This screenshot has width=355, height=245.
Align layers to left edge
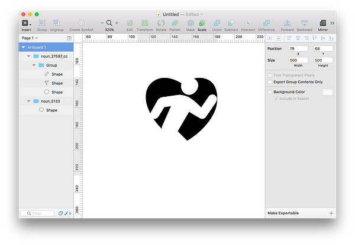(289, 38)
